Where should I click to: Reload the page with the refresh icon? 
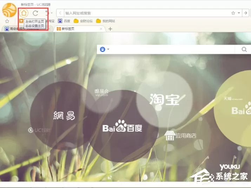(x=35, y=13)
